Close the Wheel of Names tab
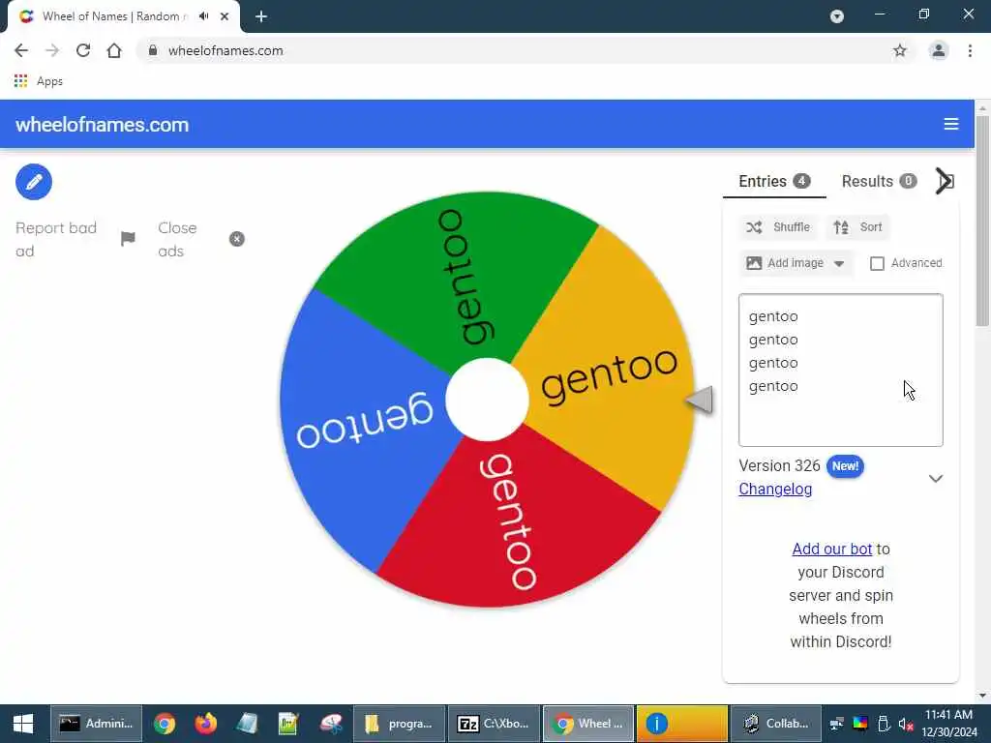Screen dimensions: 991x743 tap(225, 16)
